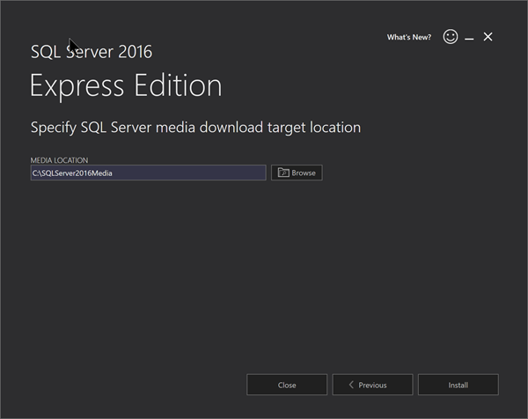Click the smiley feedback icon
Screen dimensions: 528x419
(451, 36)
